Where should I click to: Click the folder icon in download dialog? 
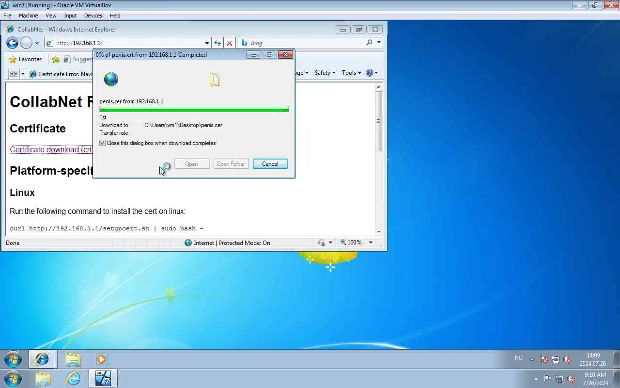click(x=215, y=80)
